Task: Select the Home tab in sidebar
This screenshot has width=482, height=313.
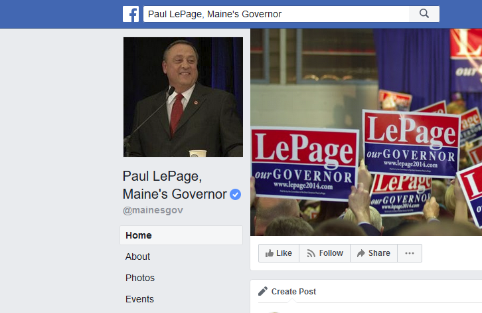Action: (x=181, y=235)
